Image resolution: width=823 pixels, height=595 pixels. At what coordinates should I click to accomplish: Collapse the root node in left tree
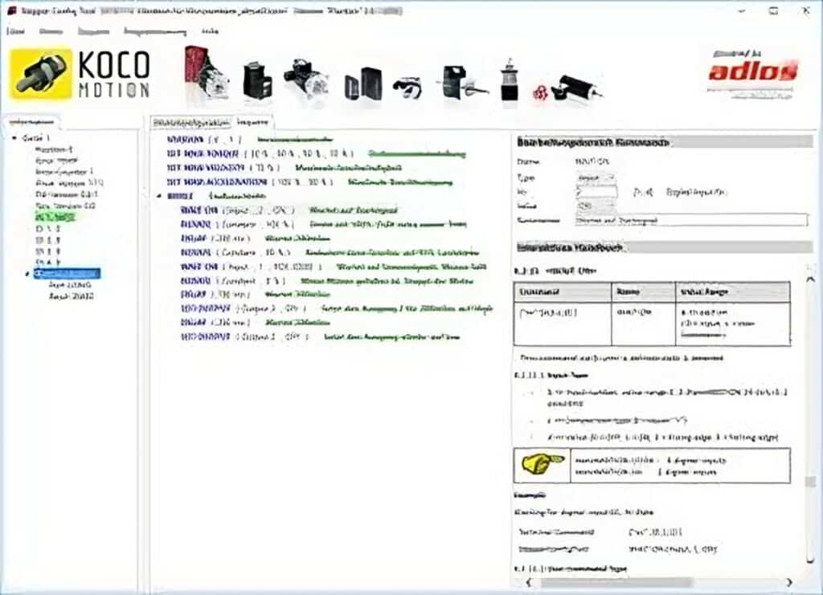pos(14,138)
